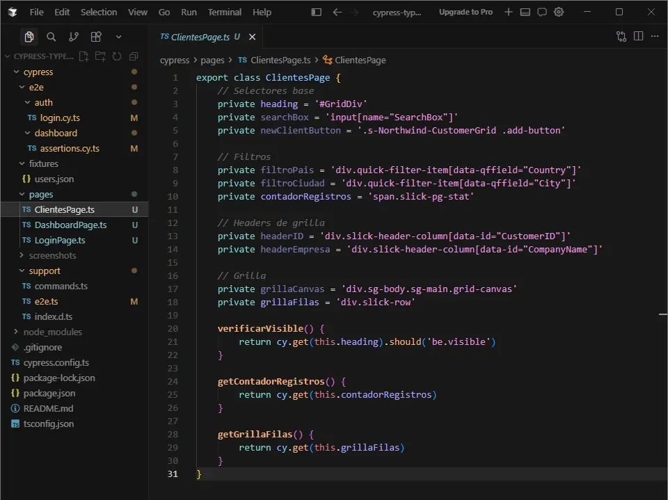The width and height of the screenshot is (668, 500).
Task: Show more sidebar views chevron
Action: 118,37
